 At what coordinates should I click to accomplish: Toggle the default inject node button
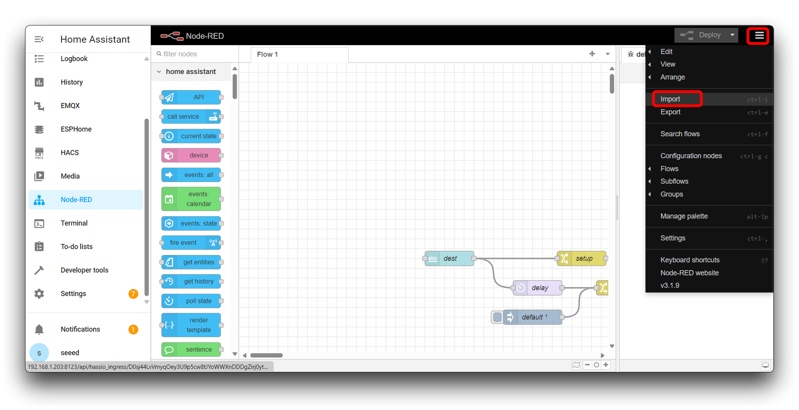(x=497, y=317)
